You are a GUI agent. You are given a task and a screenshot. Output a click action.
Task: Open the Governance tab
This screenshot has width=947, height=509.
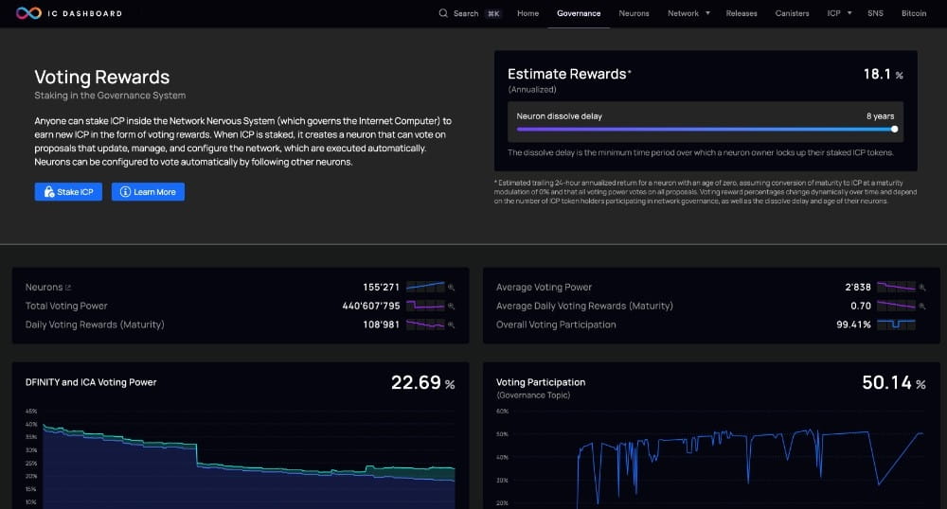pos(579,13)
